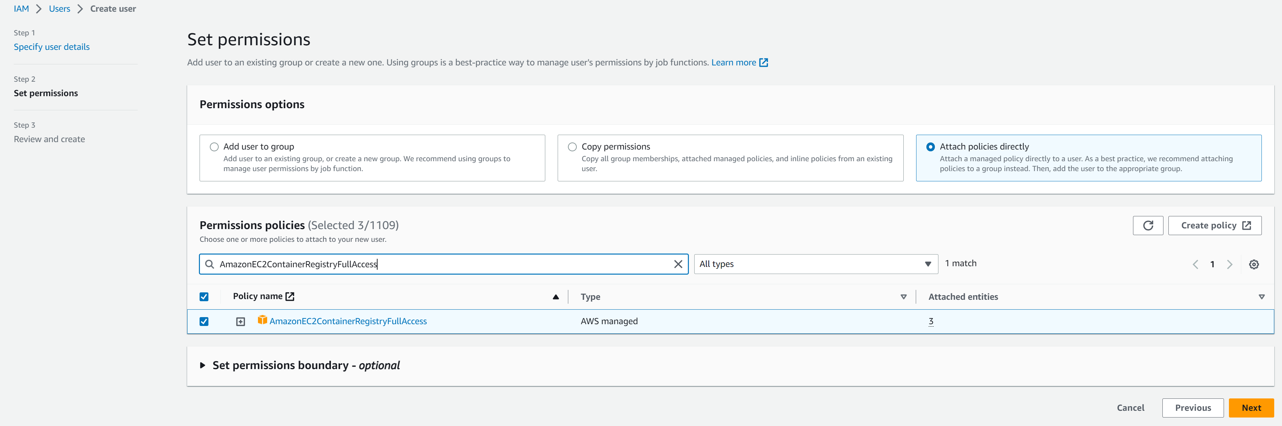Screen dimensions: 1282x426
Task: Sort by Attached entities column arrow
Action: tap(1261, 297)
